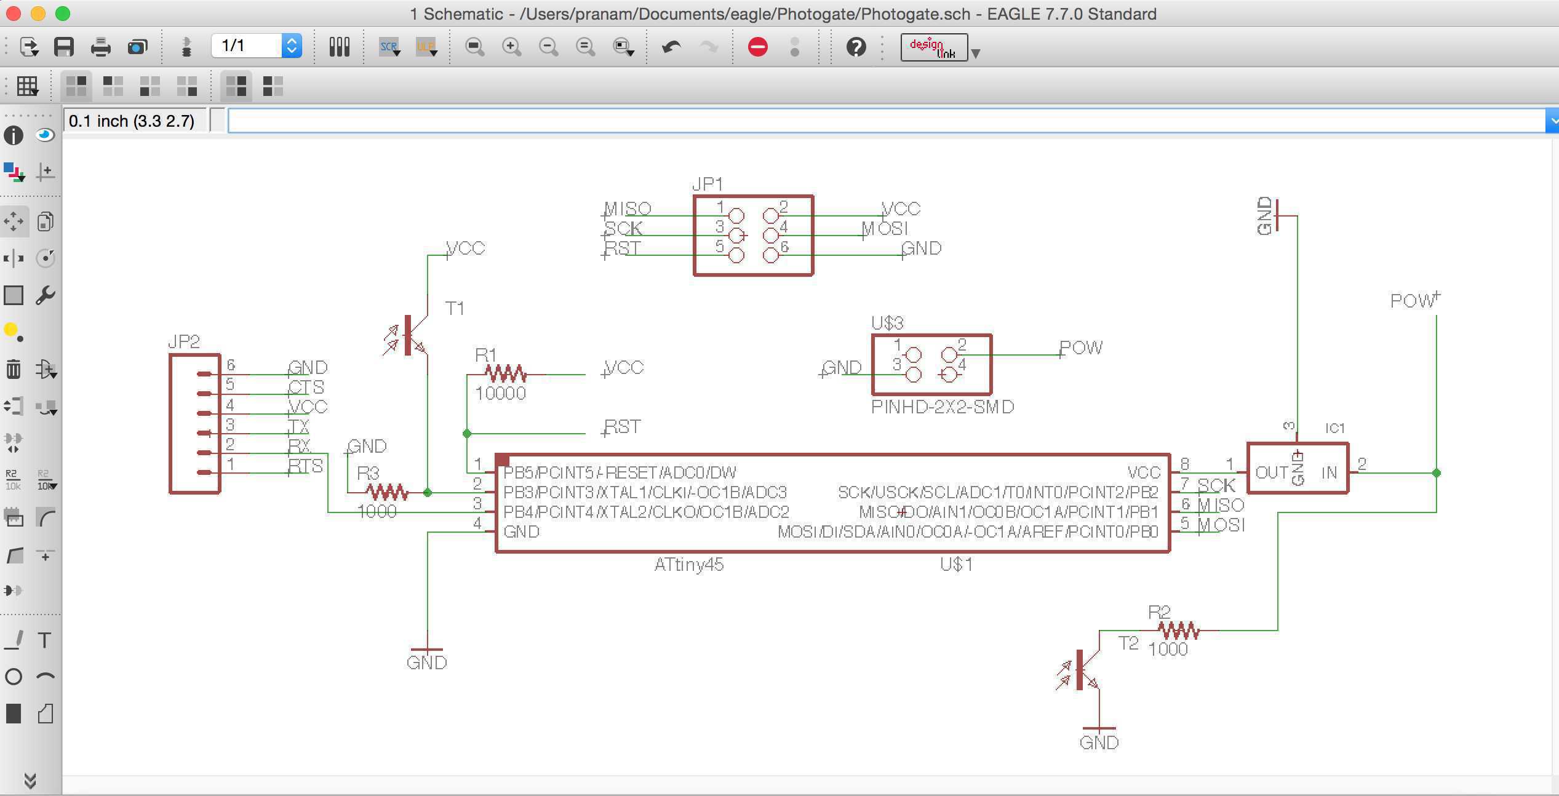Toggle the grid settings icon
This screenshot has width=1559, height=796.
click(x=27, y=86)
